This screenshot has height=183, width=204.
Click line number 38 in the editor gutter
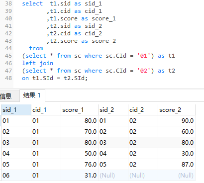pyautogui.click(x=8, y=3)
